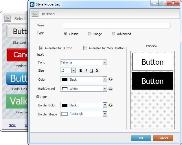Check Available for Menu Button checkbox
The width and height of the screenshot is (182, 145).
coord(85,48)
